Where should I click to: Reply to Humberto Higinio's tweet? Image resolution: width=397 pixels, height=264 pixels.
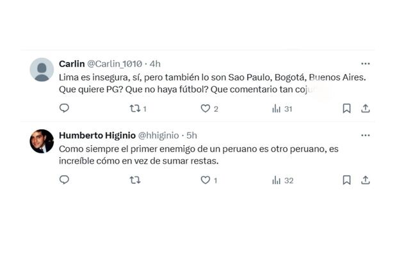coord(64,180)
